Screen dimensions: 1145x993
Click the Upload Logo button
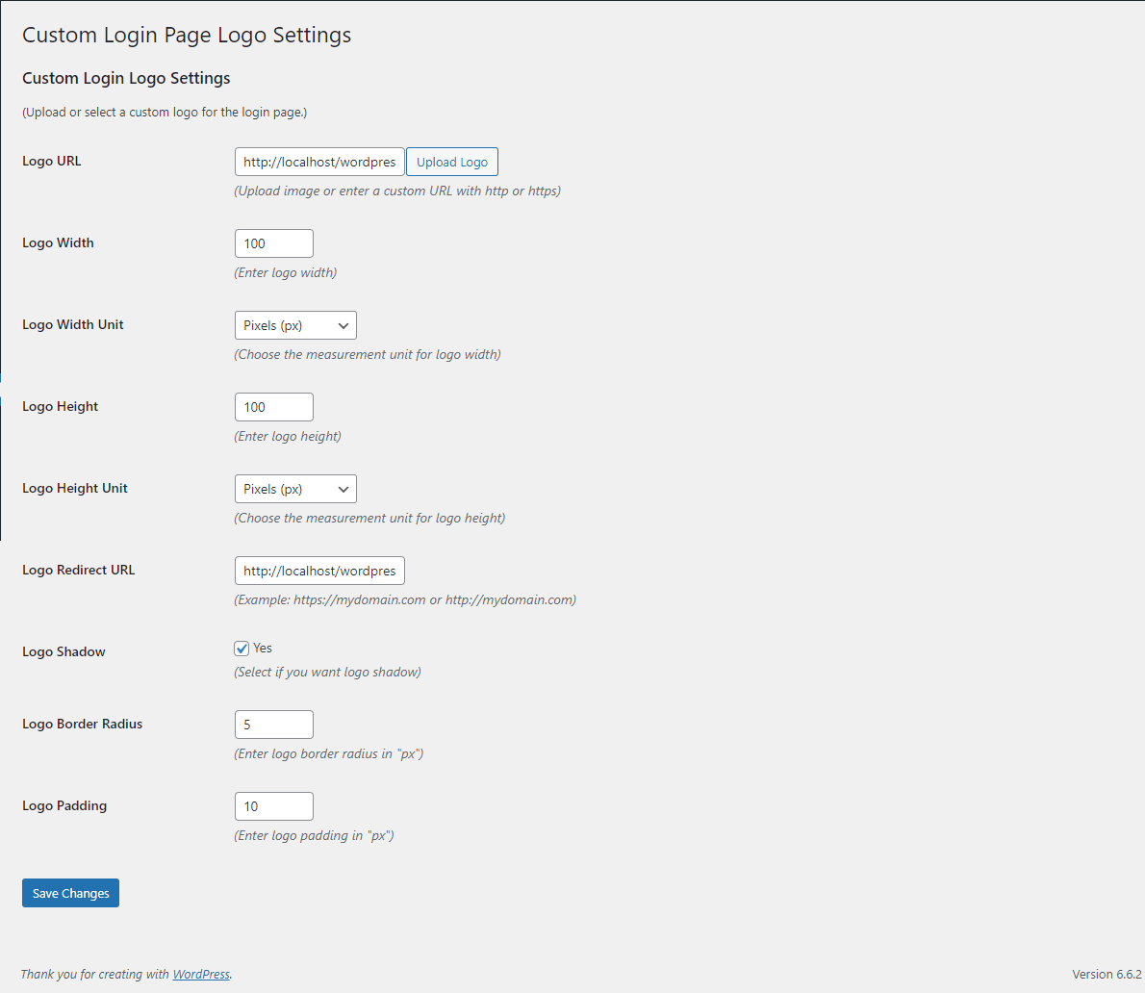click(451, 162)
